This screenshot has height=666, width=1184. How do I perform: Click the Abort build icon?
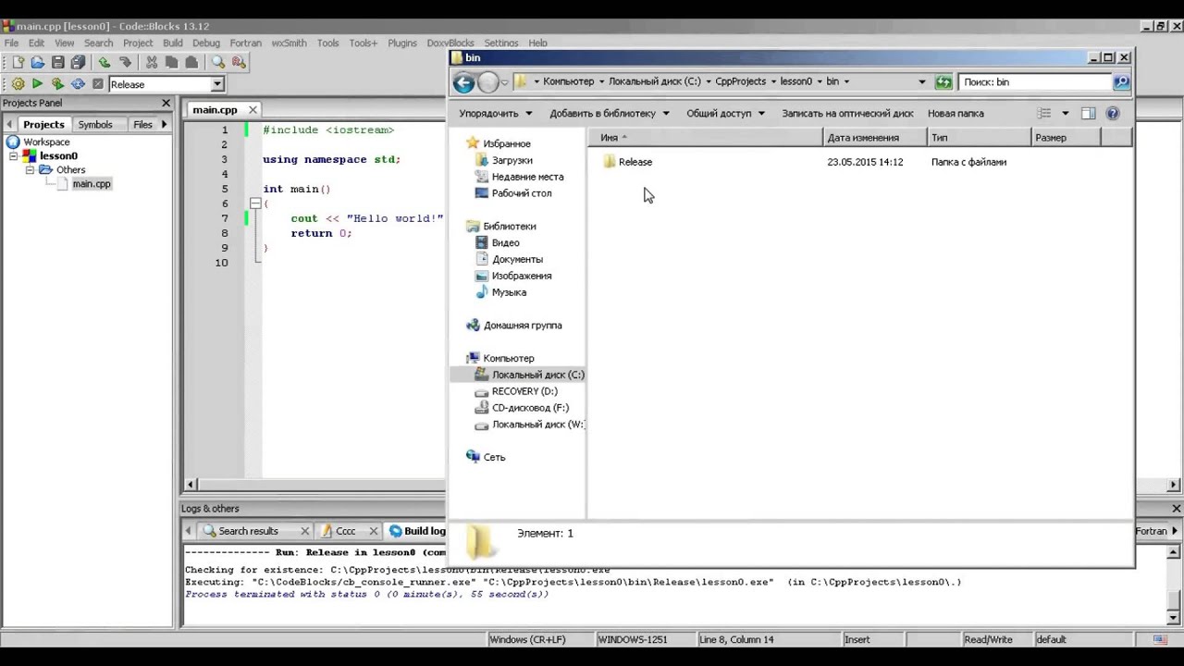(98, 84)
